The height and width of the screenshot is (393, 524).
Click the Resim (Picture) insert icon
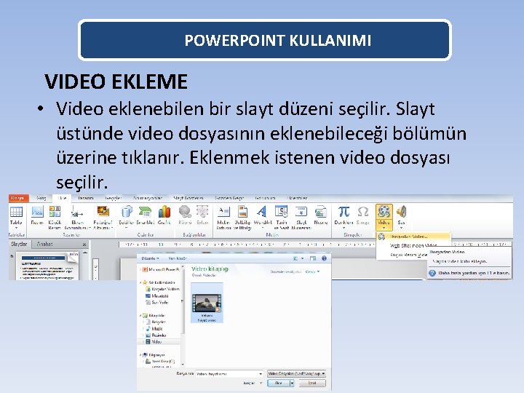coord(37,212)
